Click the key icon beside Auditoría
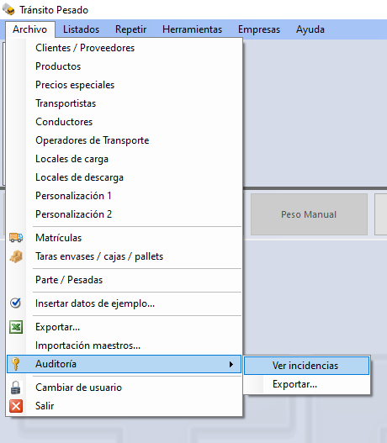 click(x=16, y=364)
